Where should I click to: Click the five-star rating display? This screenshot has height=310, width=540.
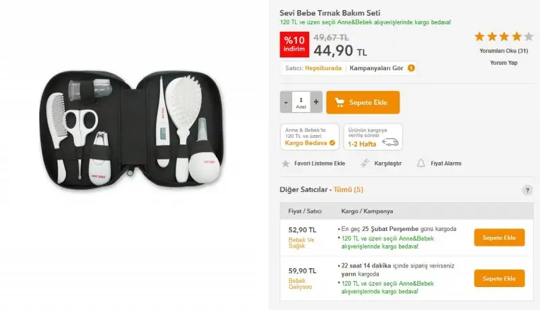504,36
